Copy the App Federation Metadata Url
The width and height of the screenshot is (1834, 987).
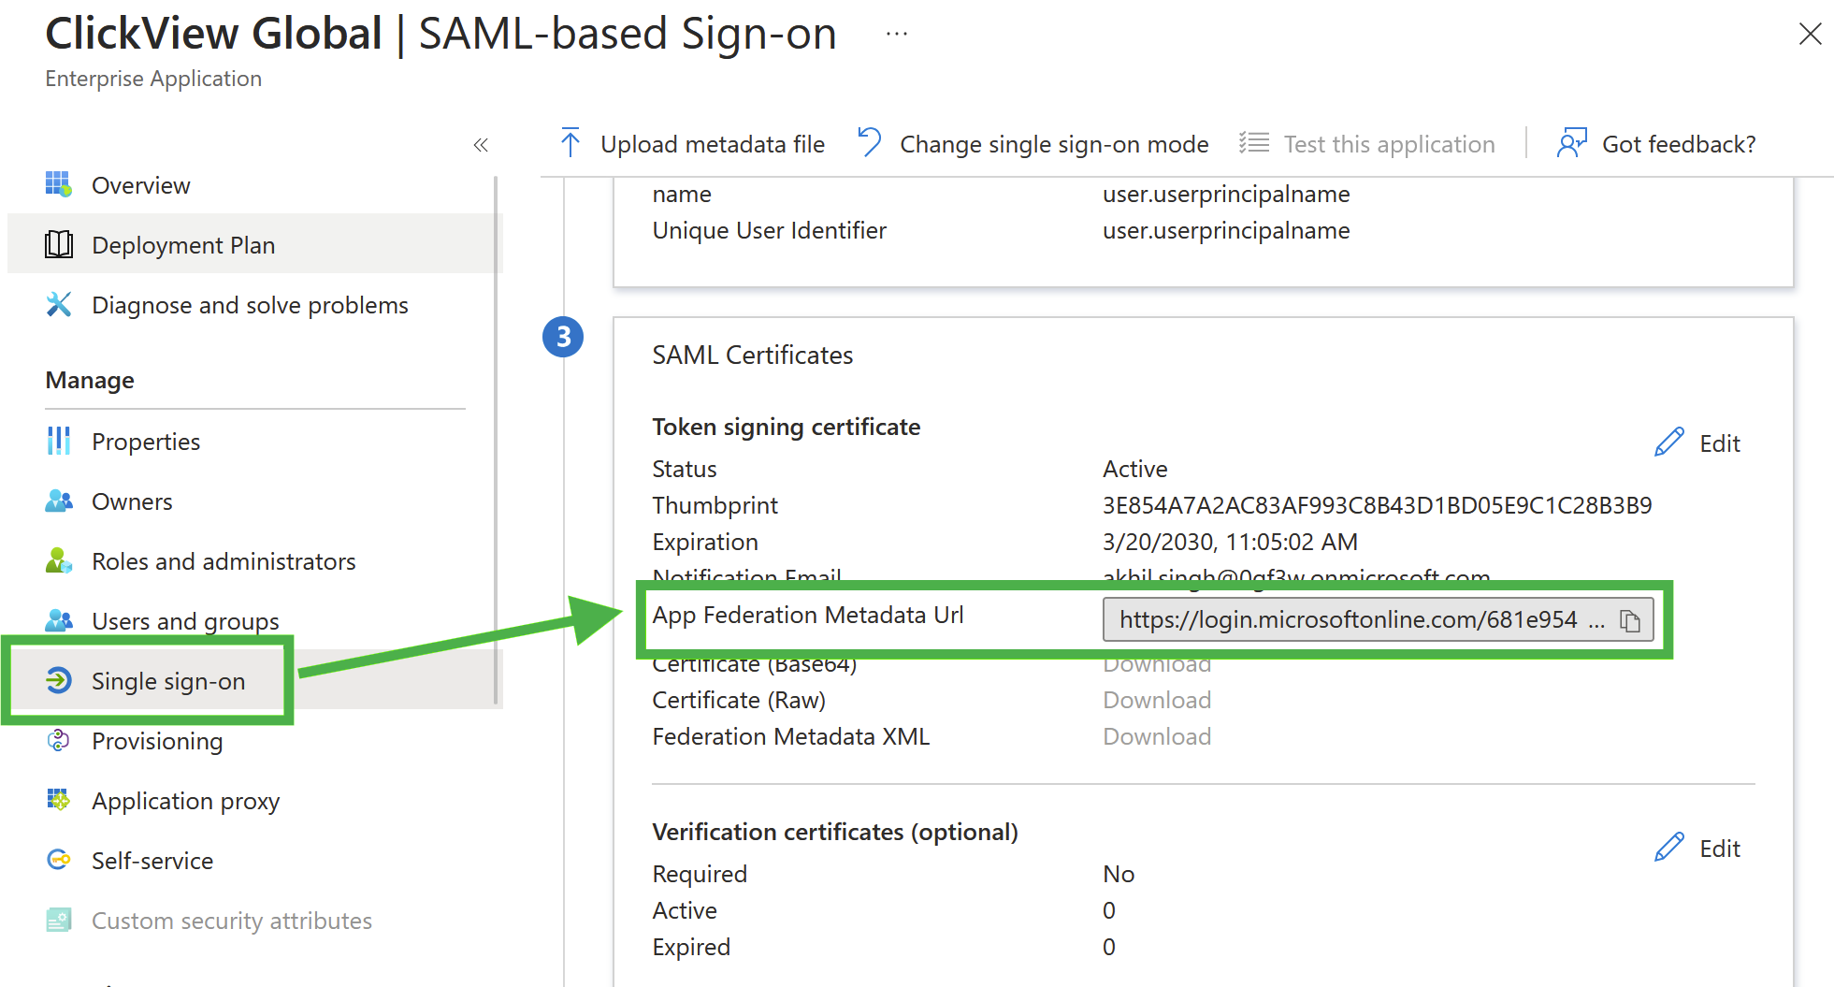coord(1630,620)
